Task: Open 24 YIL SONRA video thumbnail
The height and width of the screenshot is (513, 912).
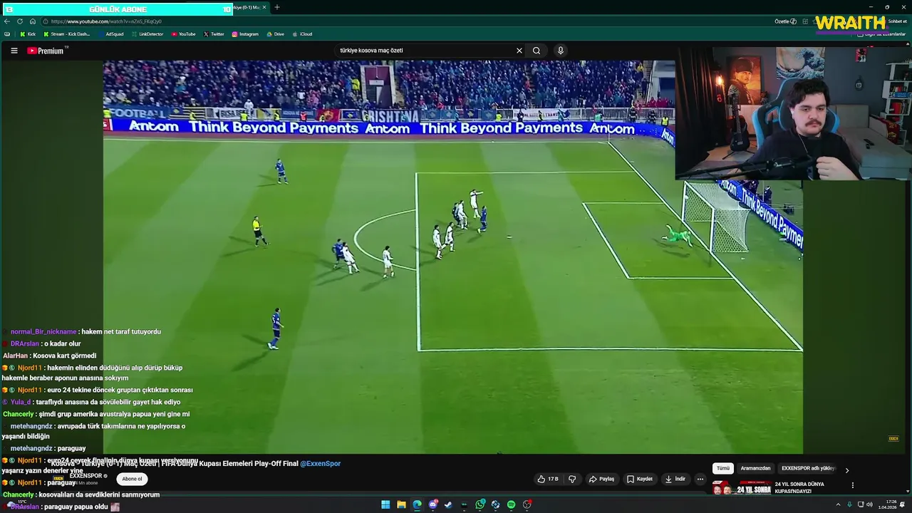Action: (742, 487)
